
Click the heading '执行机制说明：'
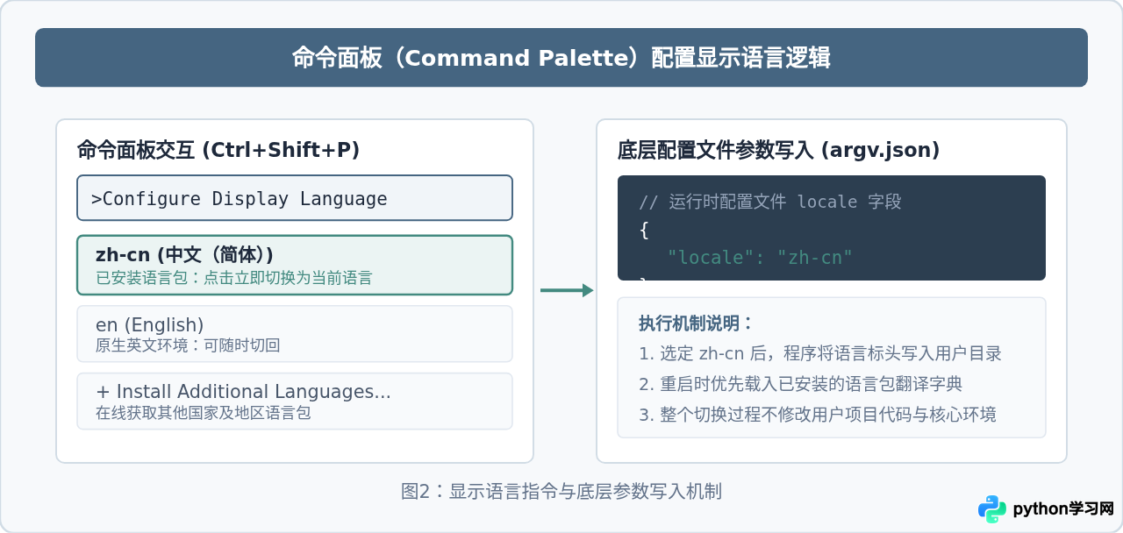(696, 323)
